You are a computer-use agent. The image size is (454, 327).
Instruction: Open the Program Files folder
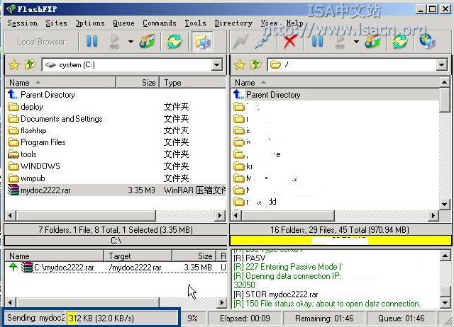[x=43, y=142]
